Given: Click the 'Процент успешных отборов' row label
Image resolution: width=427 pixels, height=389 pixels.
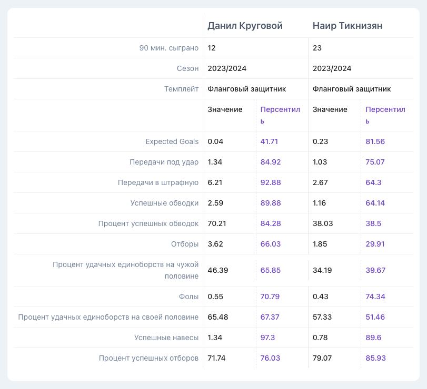Looking at the screenshot, I should (x=148, y=359).
